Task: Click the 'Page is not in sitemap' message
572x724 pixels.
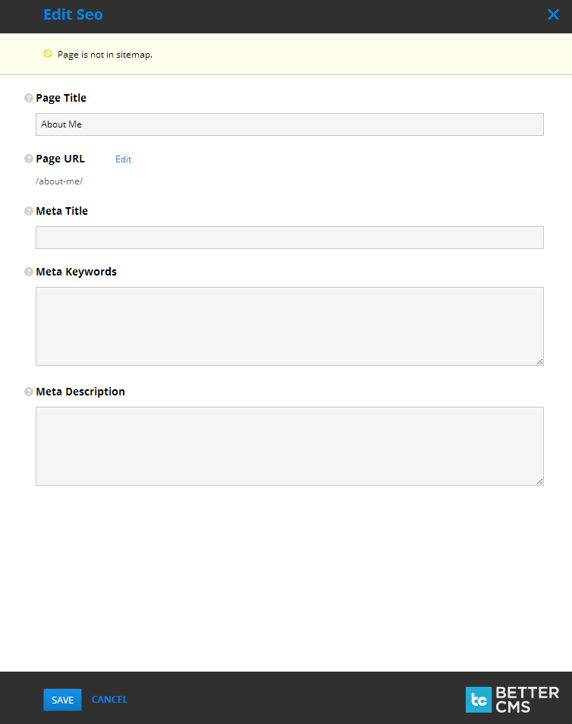Action: click(105, 55)
